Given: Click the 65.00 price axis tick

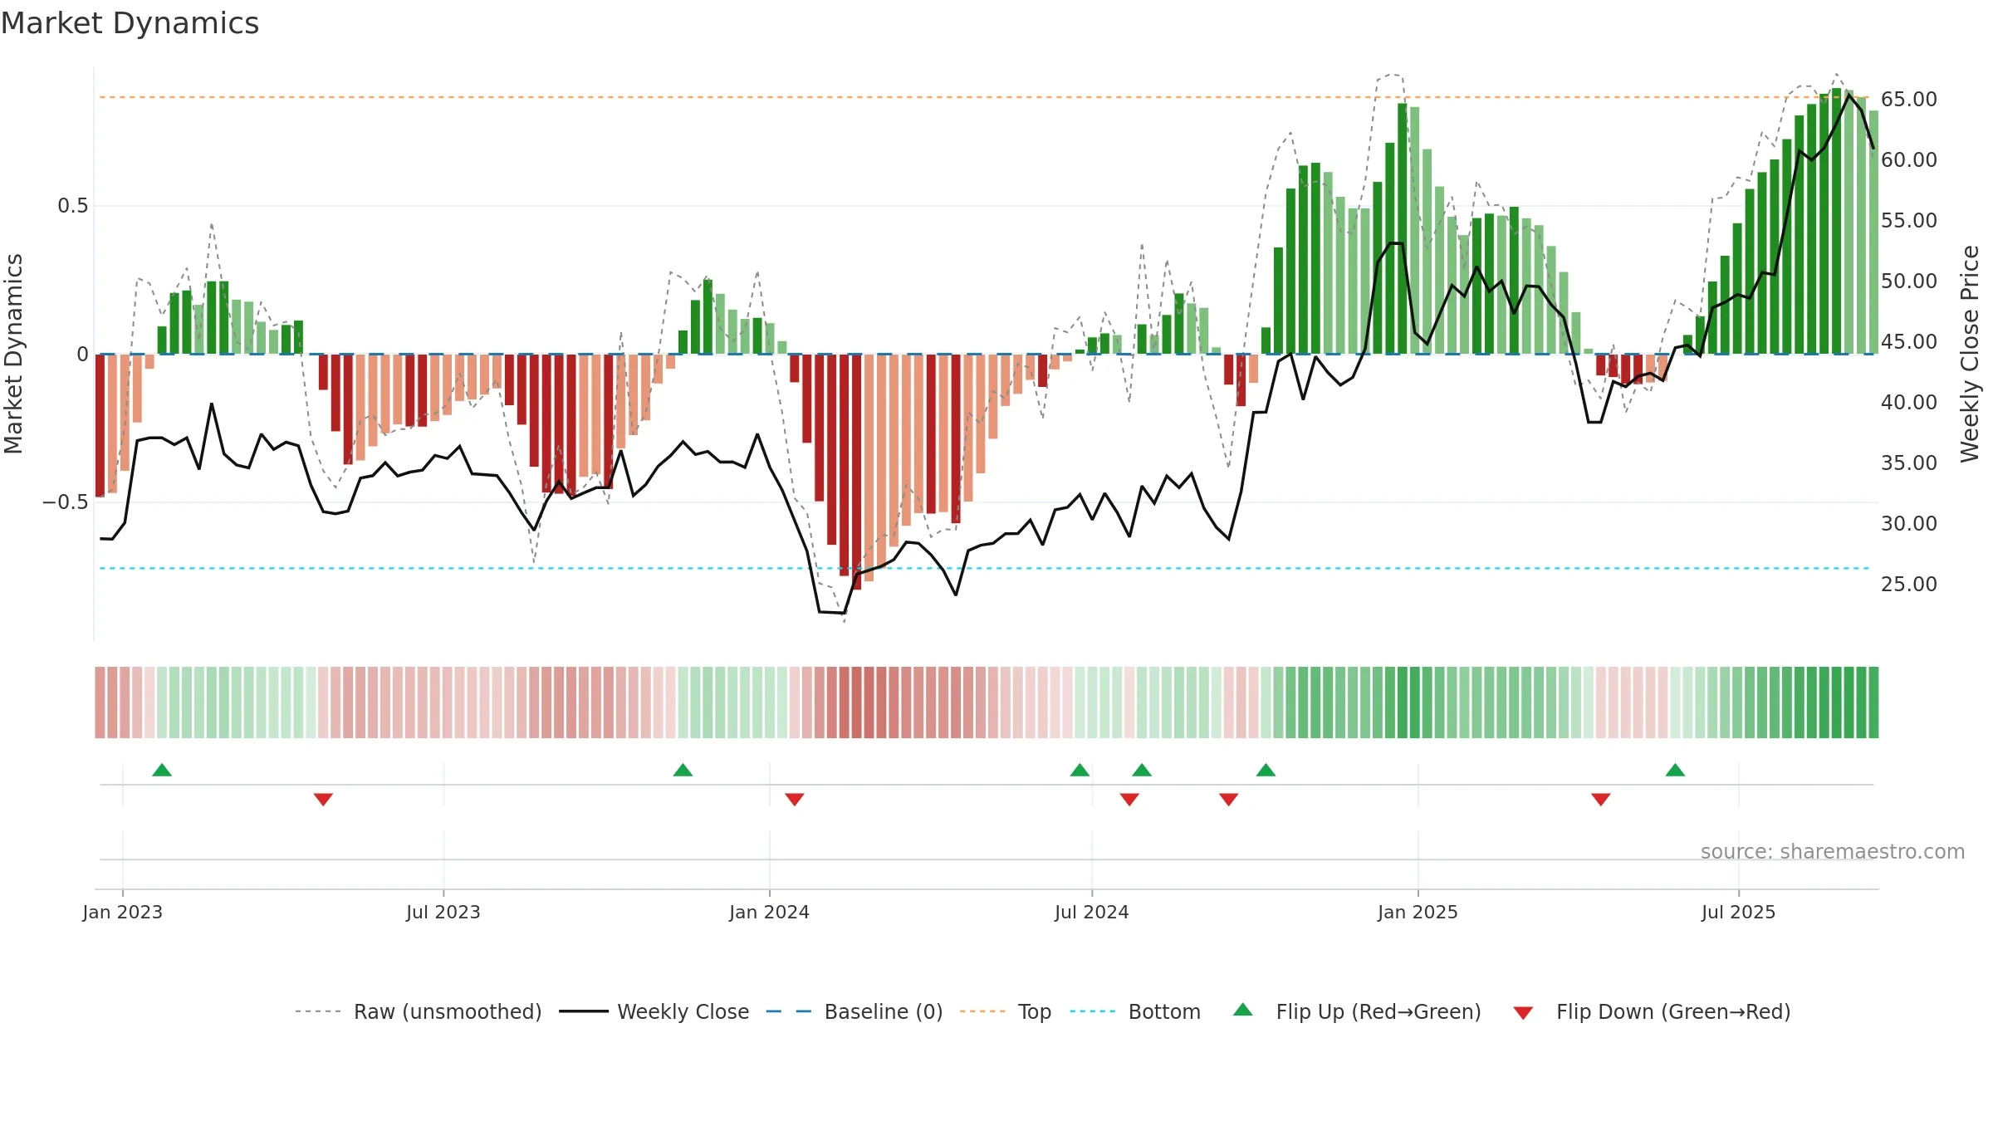Looking at the screenshot, I should coord(1909,99).
